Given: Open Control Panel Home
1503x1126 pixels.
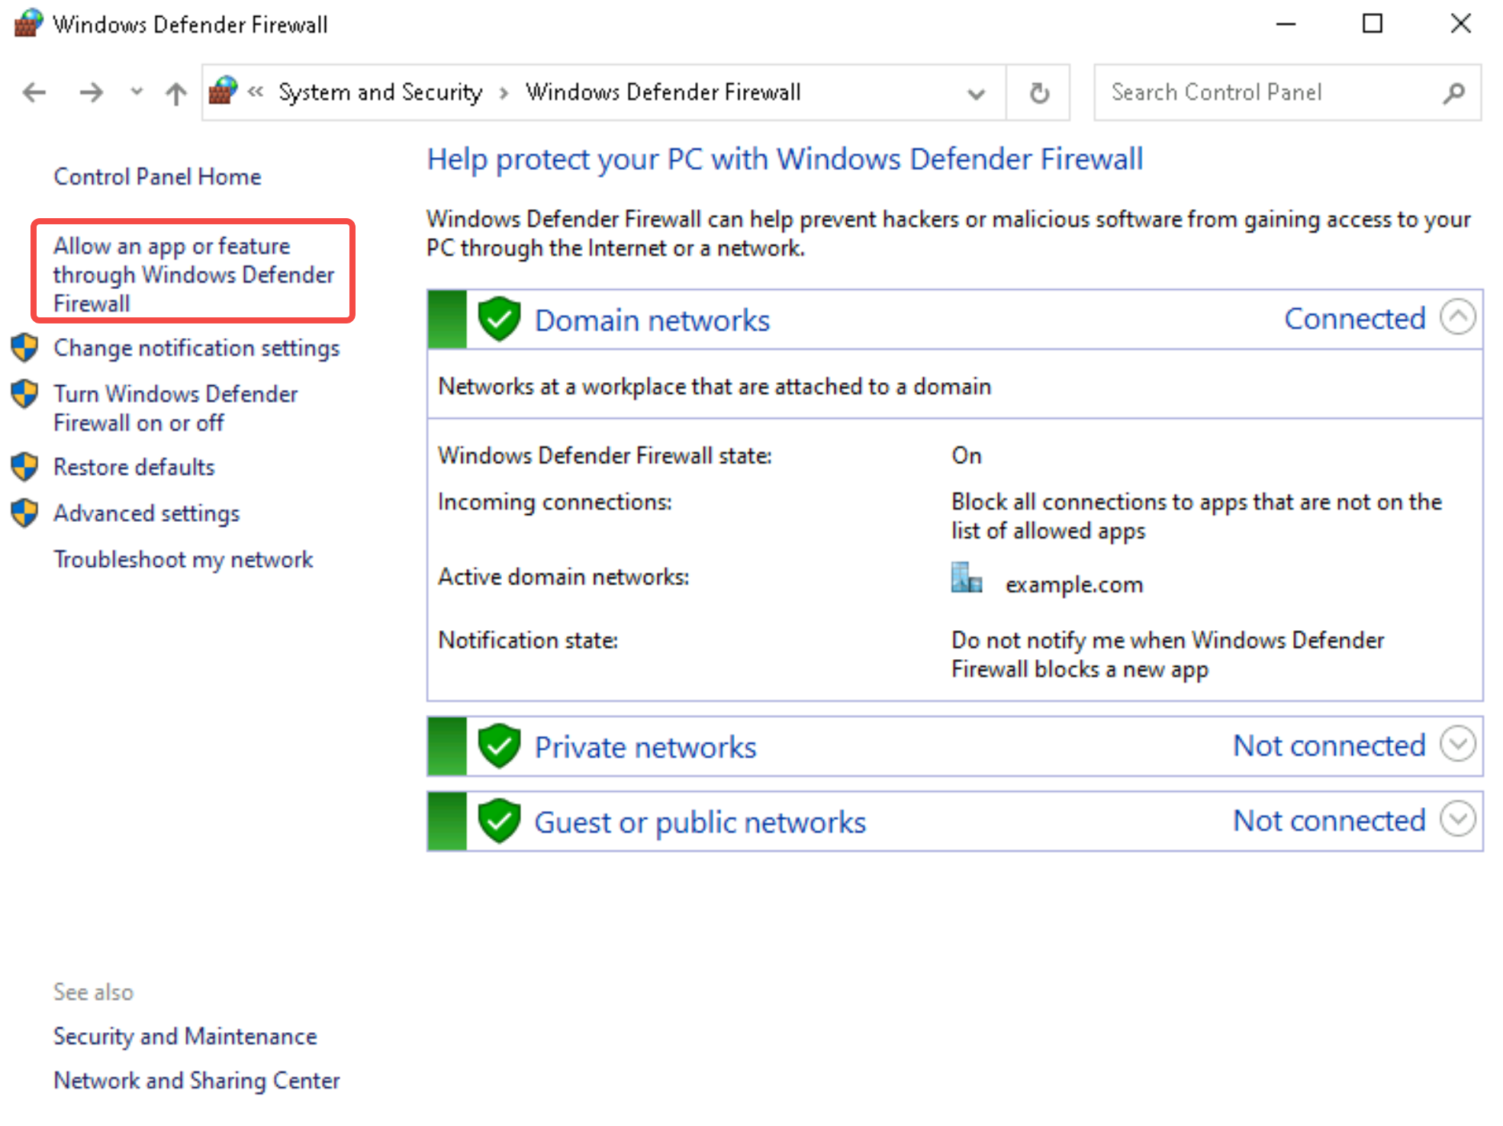Looking at the screenshot, I should coord(157,177).
